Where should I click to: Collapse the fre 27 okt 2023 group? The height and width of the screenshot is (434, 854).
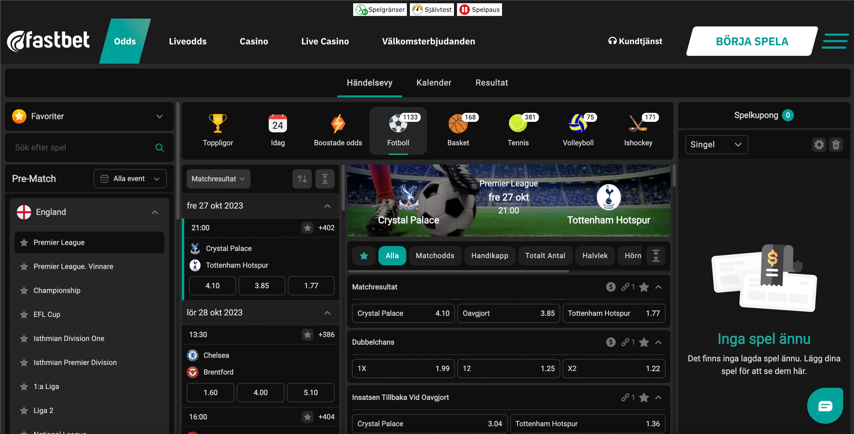[x=327, y=206]
